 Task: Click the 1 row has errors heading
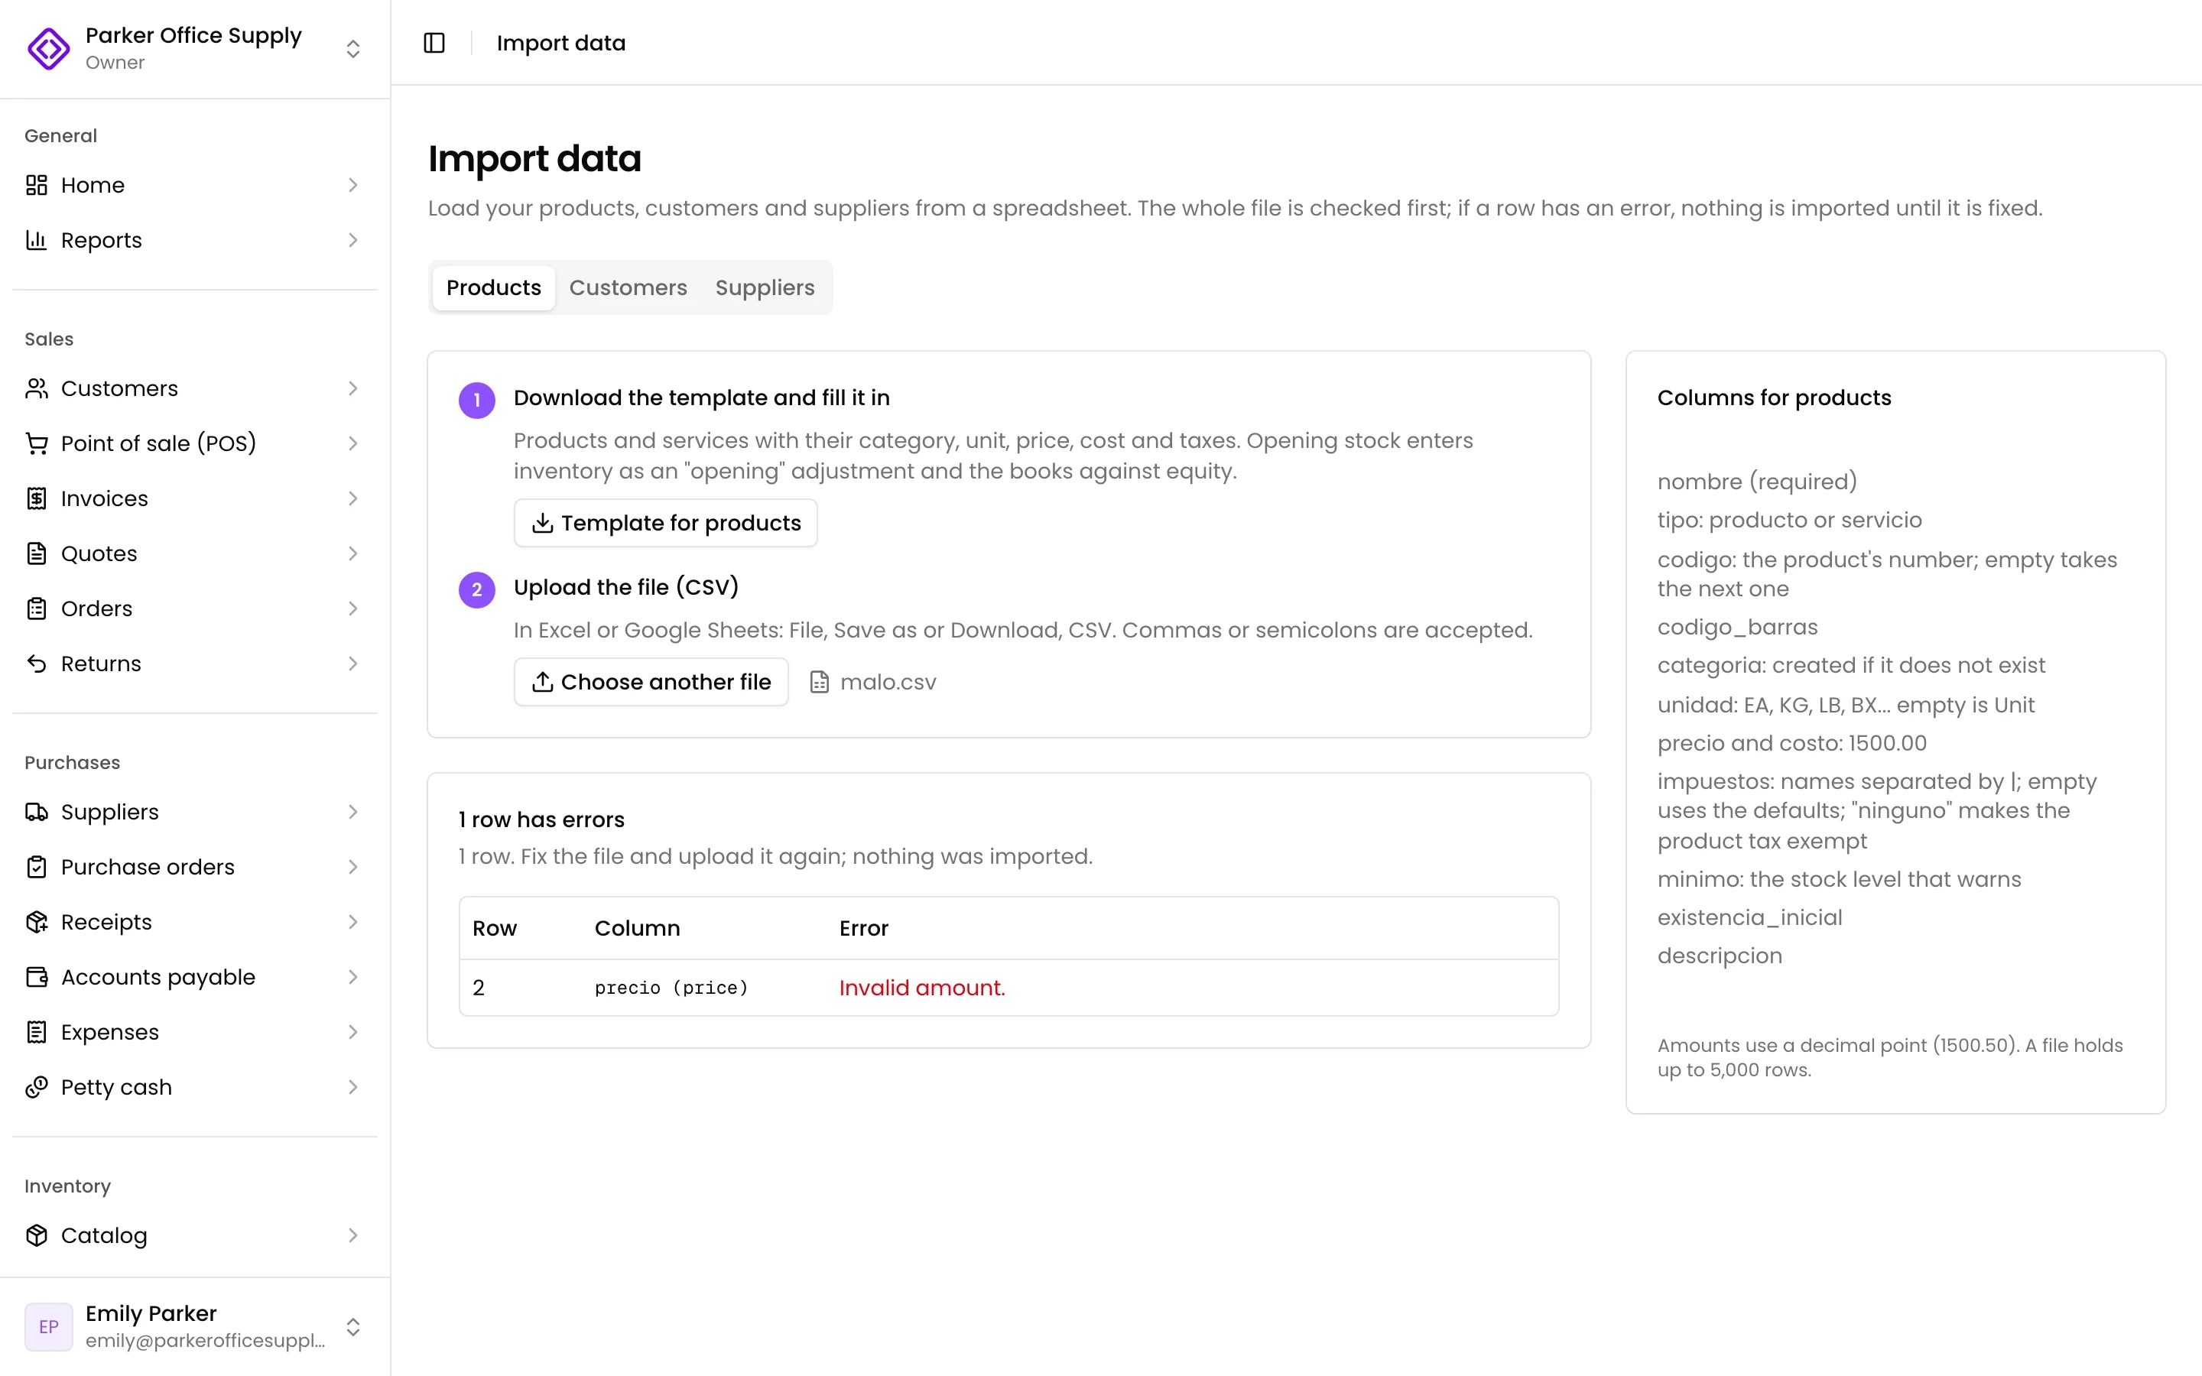[541, 820]
